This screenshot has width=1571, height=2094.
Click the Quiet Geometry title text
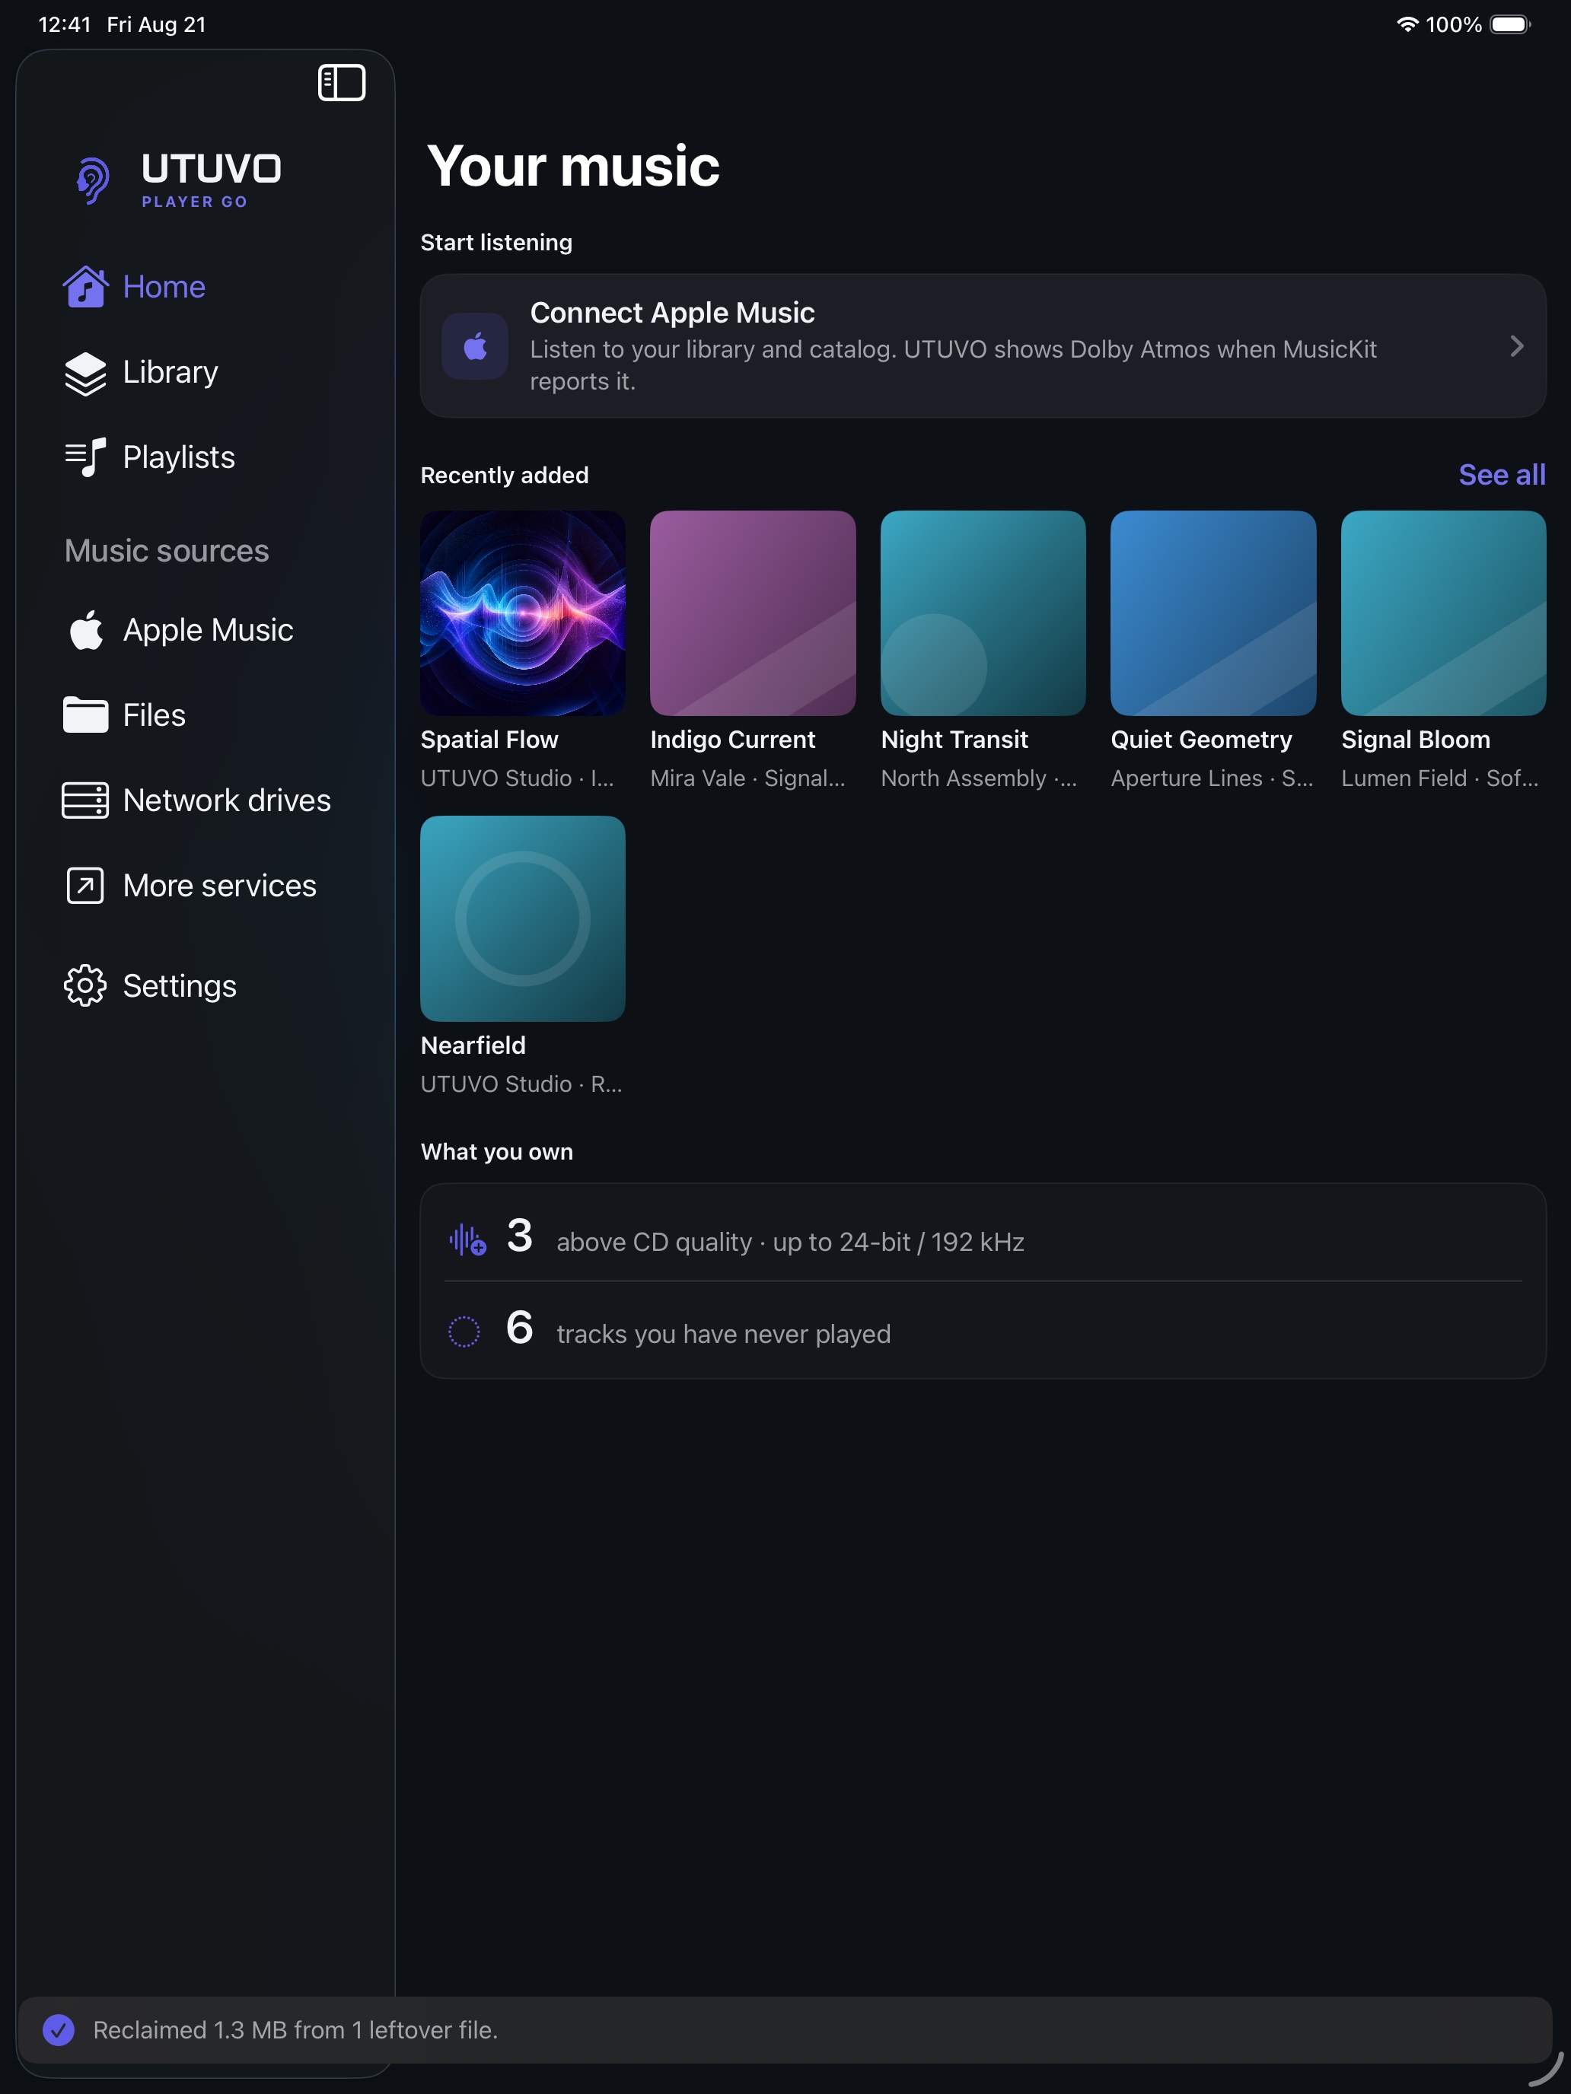coord(1202,740)
